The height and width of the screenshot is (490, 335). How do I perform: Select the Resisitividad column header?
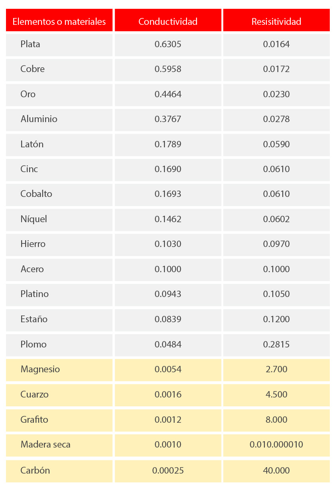[276, 20]
